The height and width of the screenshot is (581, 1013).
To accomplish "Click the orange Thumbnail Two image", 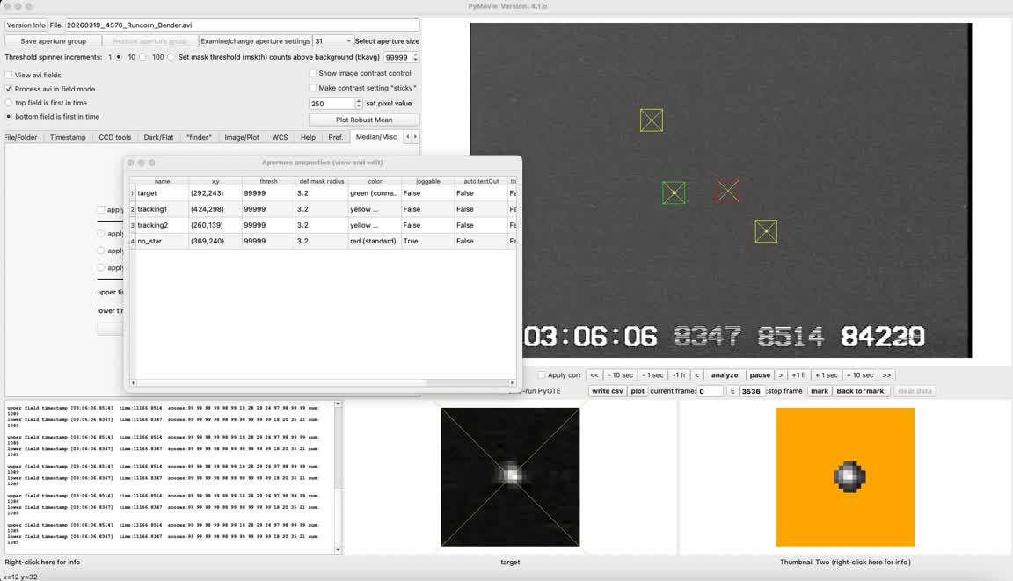I will [845, 476].
